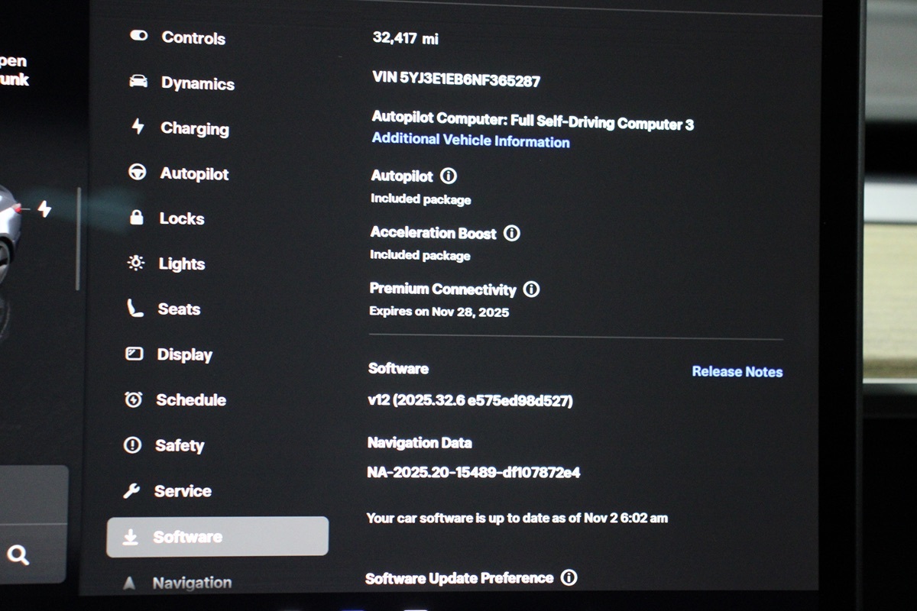Viewport: 917px width, 611px height.
Task: Tap the Charging lightning bolt icon
Action: [x=138, y=127]
